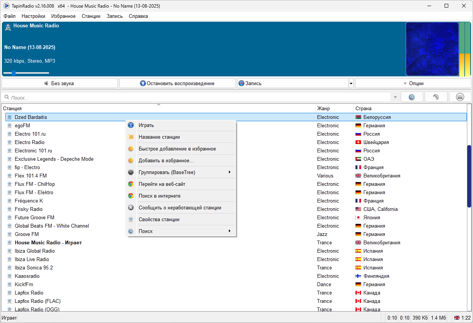Click the Играет status text in the status bar
Screen dimensions: 473x323
9,318
